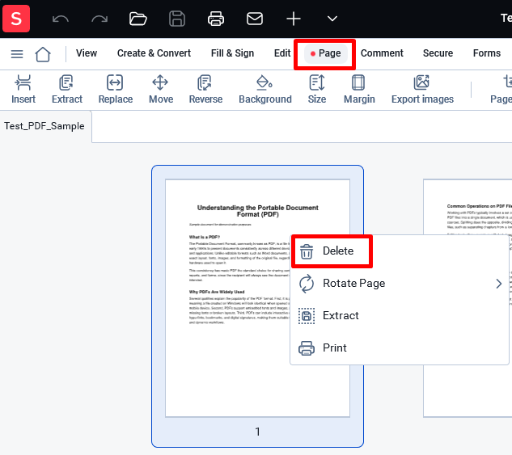Viewport: 512px width, 455px height.
Task: Expand the Rotate Page submenu arrow
Action: tap(498, 284)
